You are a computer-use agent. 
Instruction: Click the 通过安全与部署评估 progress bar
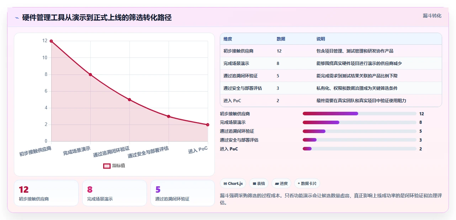[359, 140]
